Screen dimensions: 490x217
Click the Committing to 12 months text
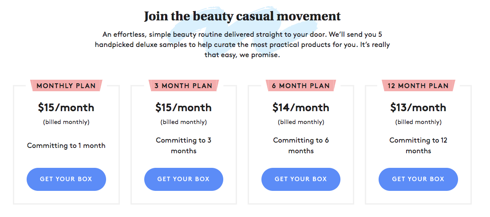(x=418, y=146)
